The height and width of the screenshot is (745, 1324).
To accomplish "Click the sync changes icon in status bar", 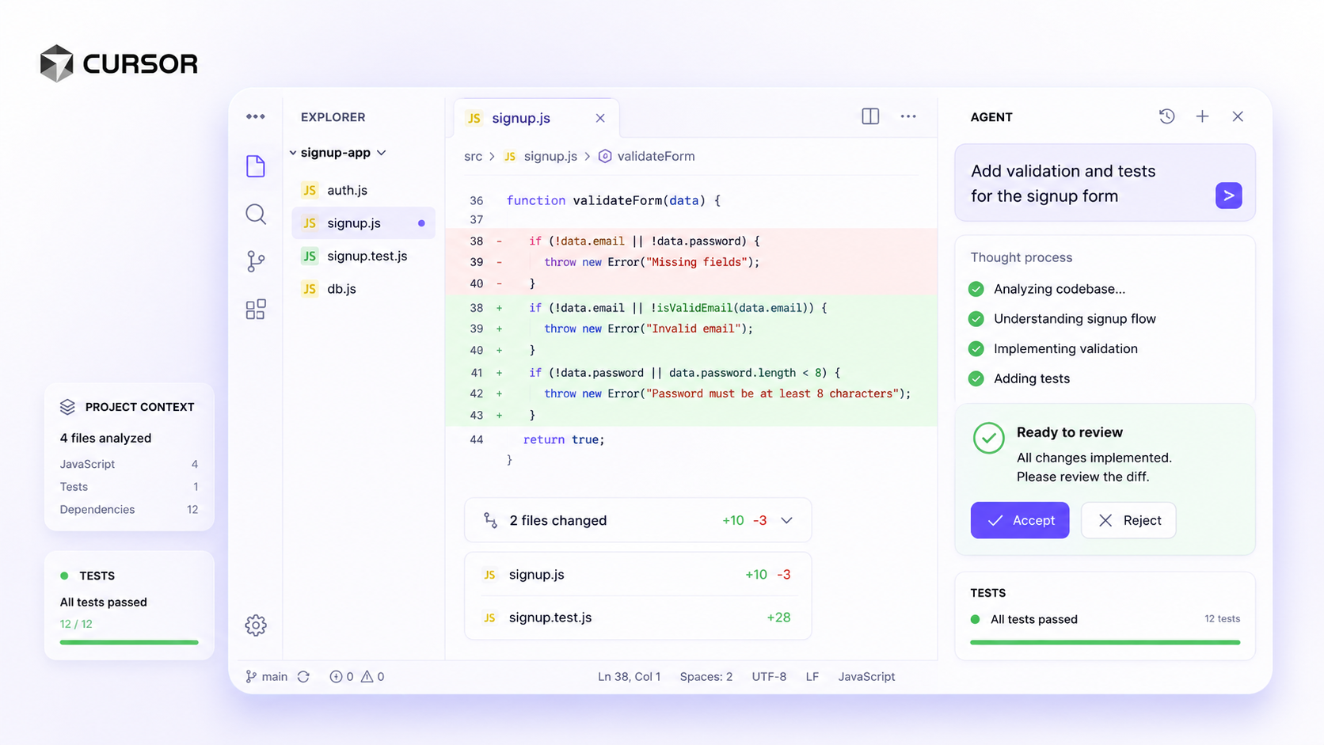I will tap(303, 677).
